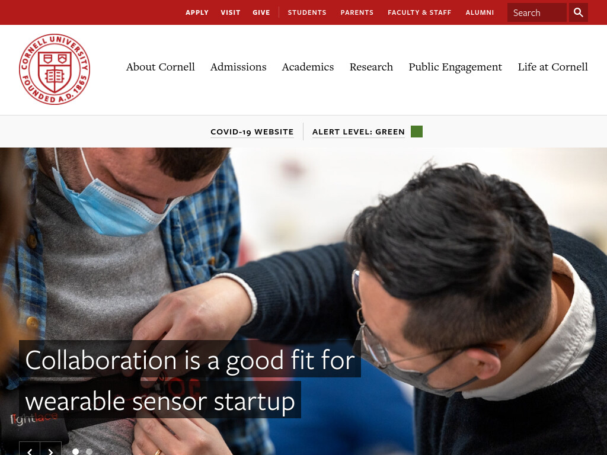Focus the Search text field
Viewport: 607px width, 455px height.
coord(536,12)
